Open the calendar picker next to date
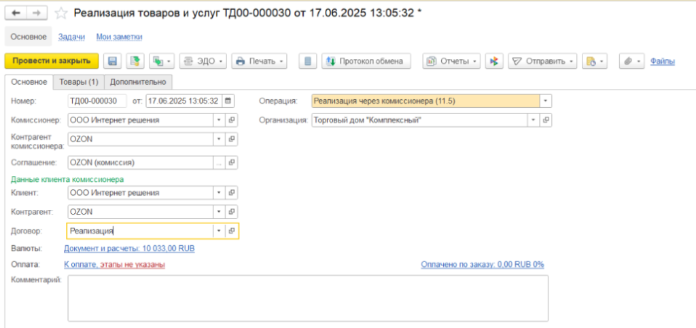 [228, 101]
